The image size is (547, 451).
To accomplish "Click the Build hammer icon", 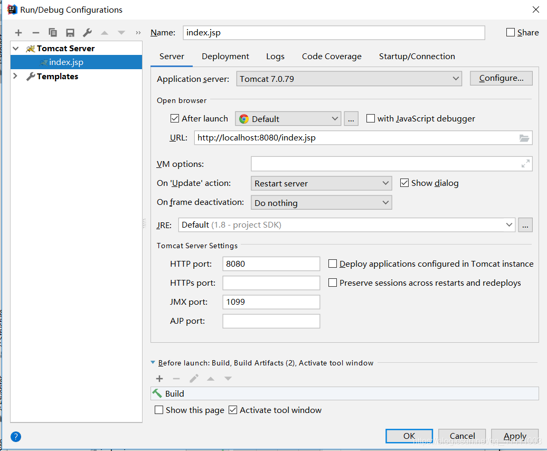I will pos(157,393).
